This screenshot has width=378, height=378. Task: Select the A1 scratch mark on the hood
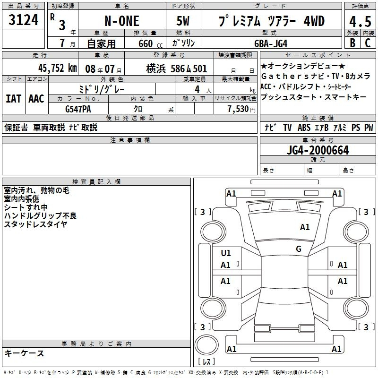coord(305,227)
